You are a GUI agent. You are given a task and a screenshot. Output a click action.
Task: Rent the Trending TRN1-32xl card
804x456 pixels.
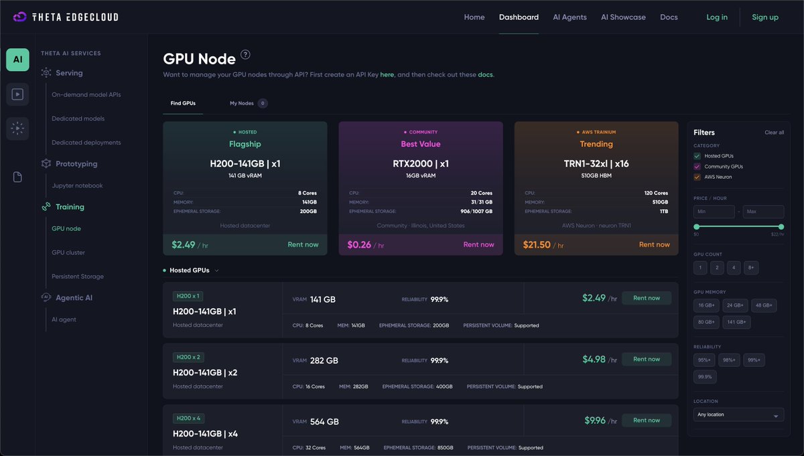654,244
